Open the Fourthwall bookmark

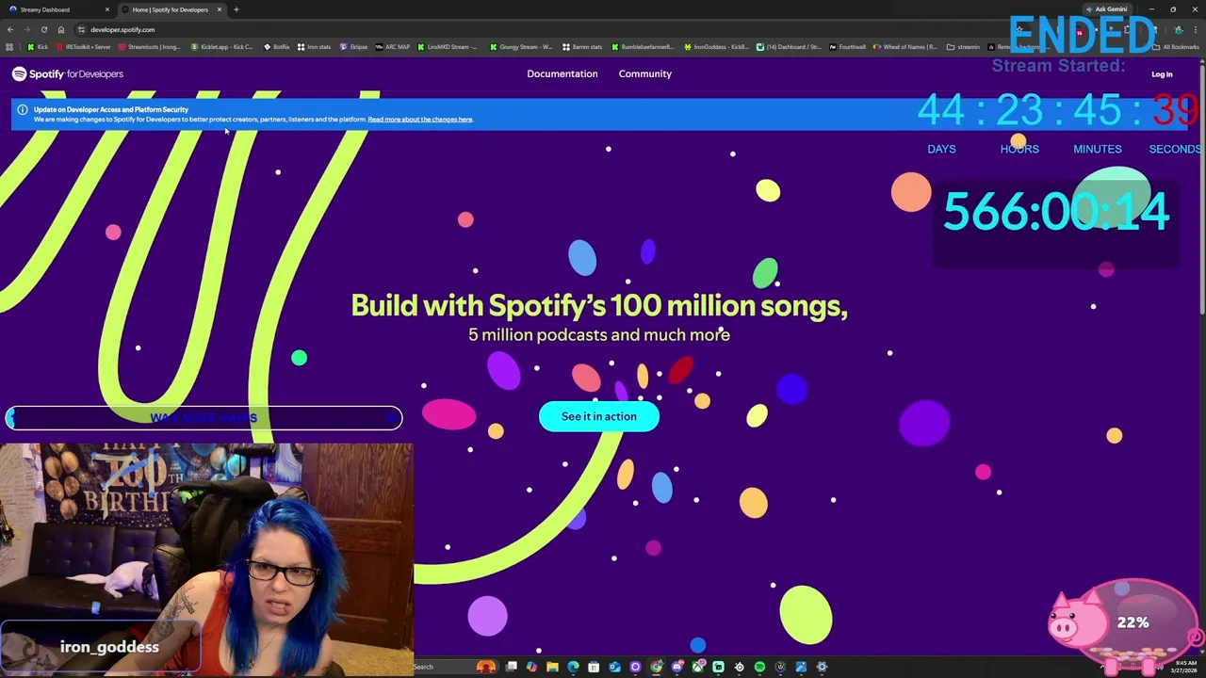[x=846, y=46]
